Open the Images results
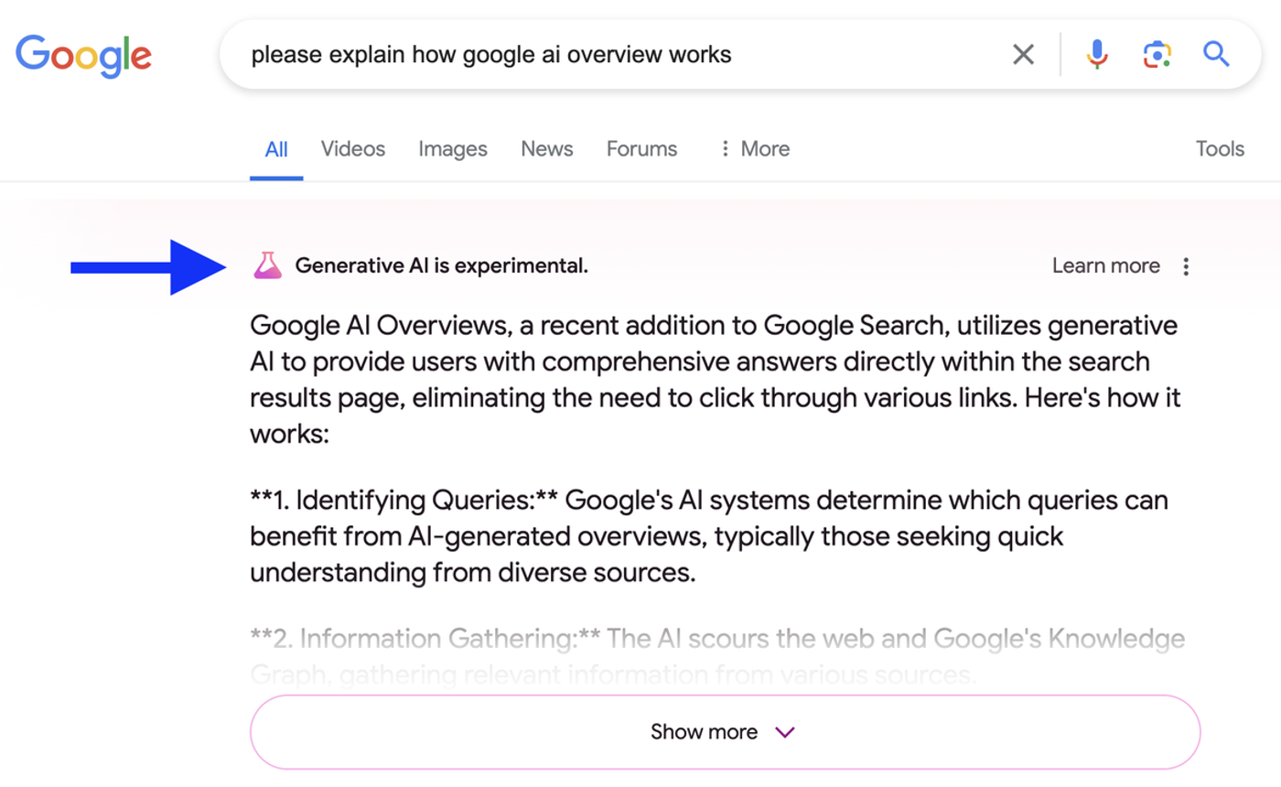 pyautogui.click(x=452, y=148)
